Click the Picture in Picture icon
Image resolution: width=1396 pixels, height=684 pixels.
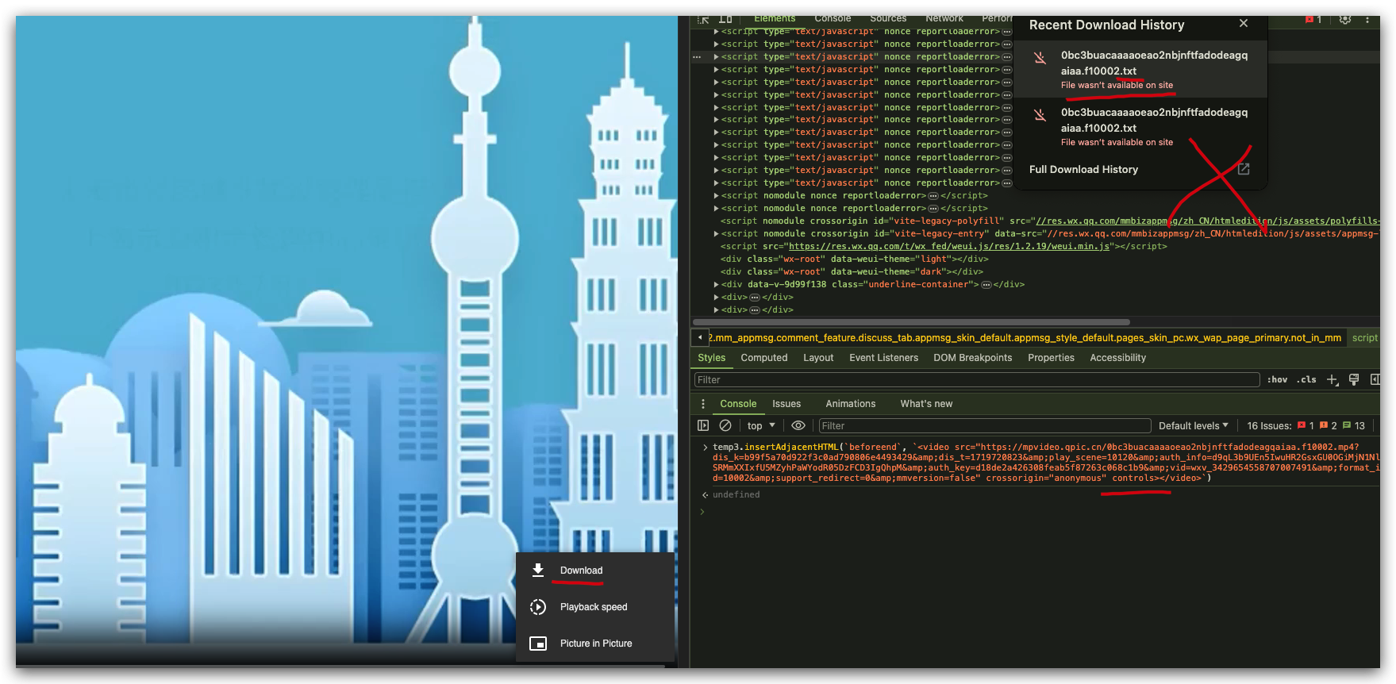(x=538, y=644)
